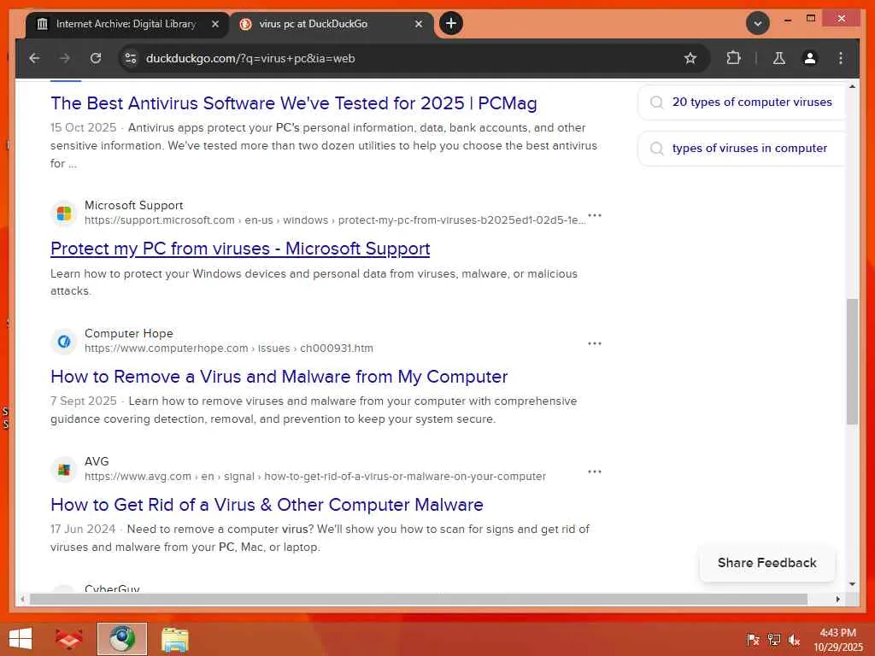Open the browser profile avatar
Screen dimensions: 875x656
810,58
